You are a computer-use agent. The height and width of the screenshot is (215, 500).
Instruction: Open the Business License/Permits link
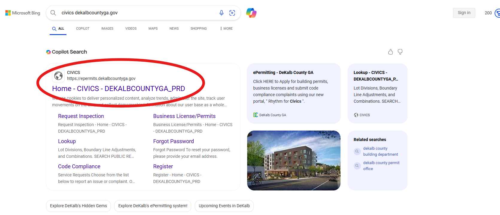coord(184,116)
